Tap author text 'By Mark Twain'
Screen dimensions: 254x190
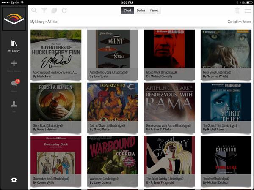point(43,76)
